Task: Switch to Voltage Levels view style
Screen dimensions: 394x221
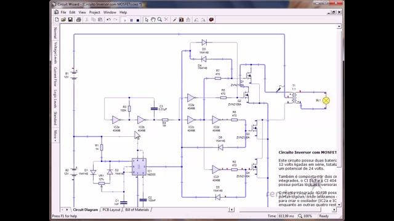Action: (x=55, y=53)
